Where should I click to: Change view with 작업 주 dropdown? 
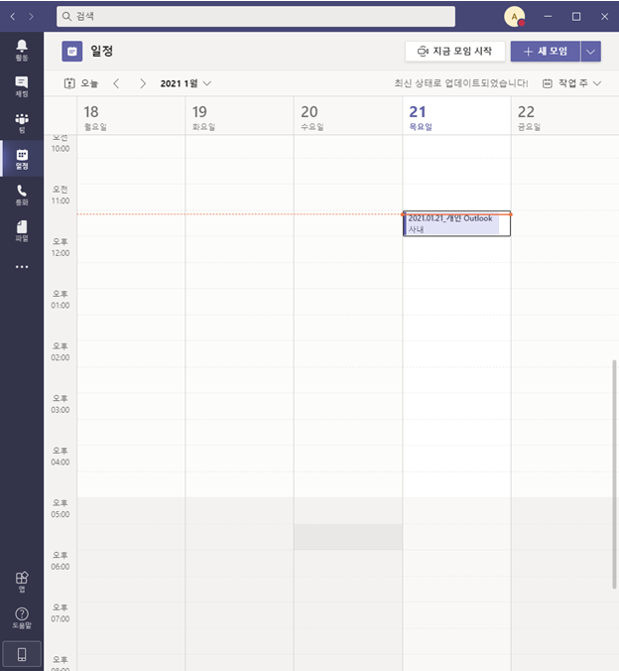[572, 83]
